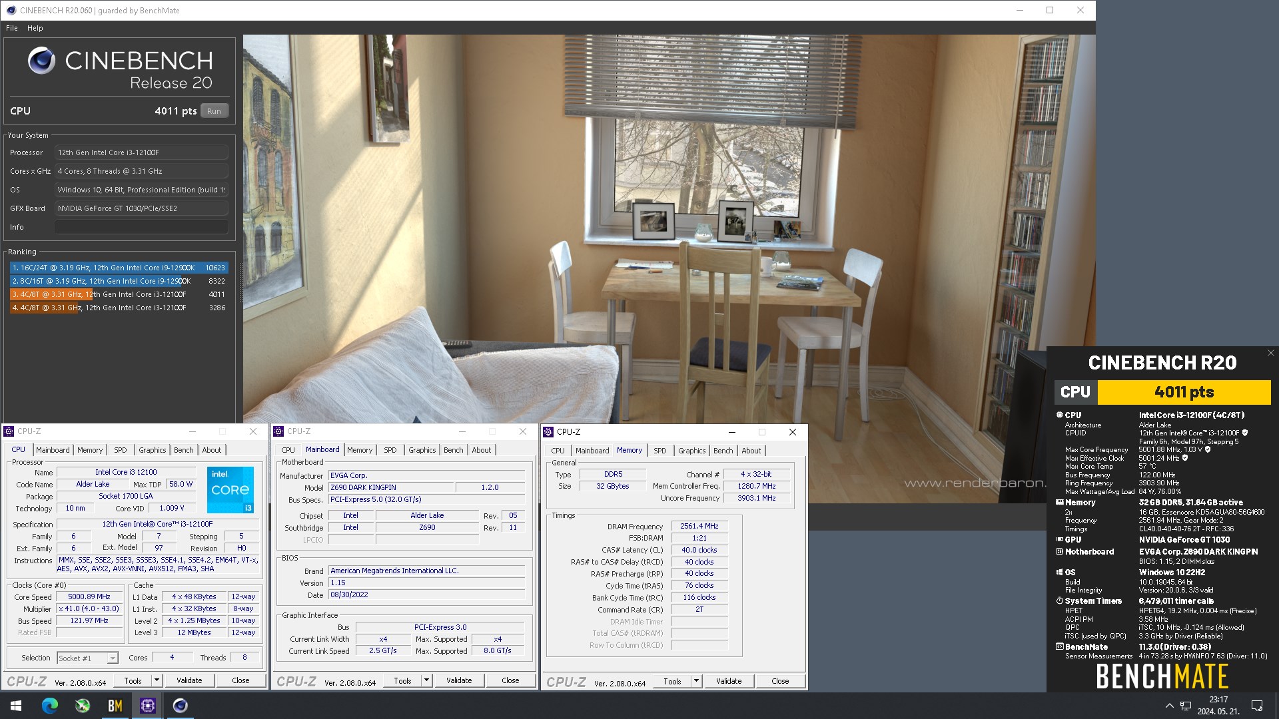Click Tools button in Memory CPU-Z window

(x=672, y=681)
